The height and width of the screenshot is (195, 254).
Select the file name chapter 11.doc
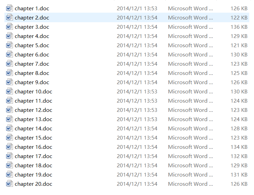click(33, 101)
